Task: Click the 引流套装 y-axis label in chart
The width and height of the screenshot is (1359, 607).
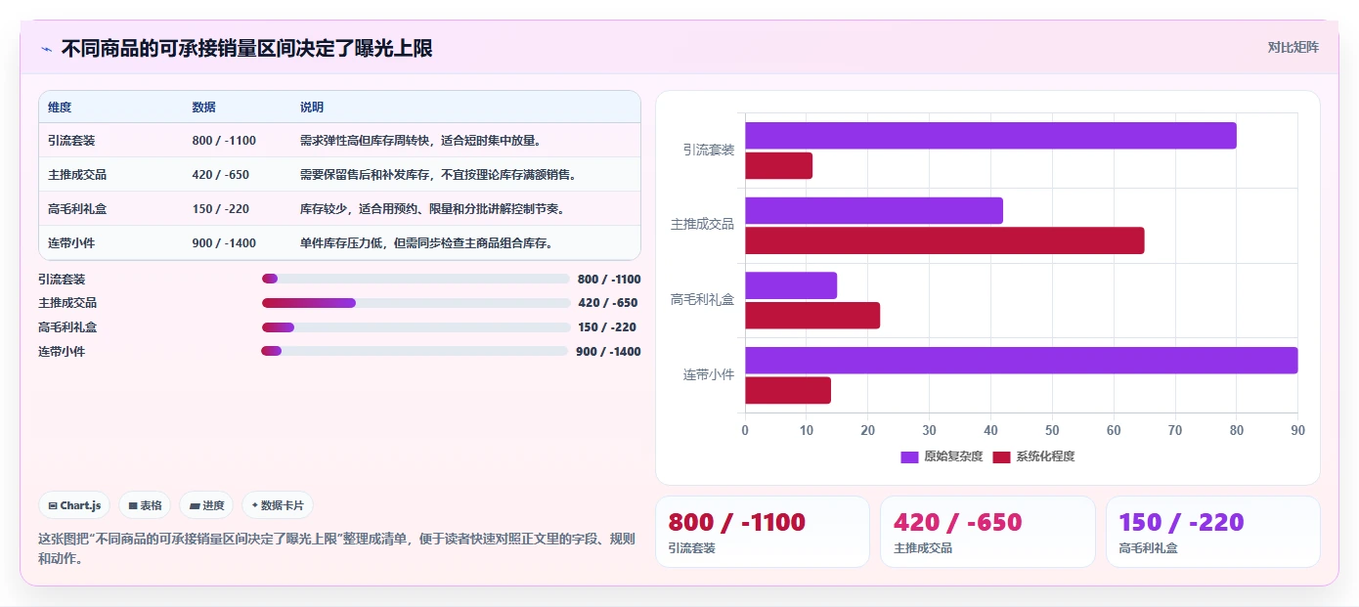Action: coord(709,150)
